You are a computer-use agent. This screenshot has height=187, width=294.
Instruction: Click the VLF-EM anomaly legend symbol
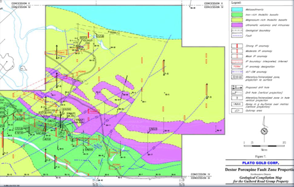click(237, 72)
